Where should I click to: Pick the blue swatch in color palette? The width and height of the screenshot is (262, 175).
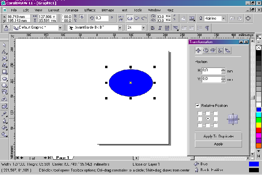tap(258, 110)
